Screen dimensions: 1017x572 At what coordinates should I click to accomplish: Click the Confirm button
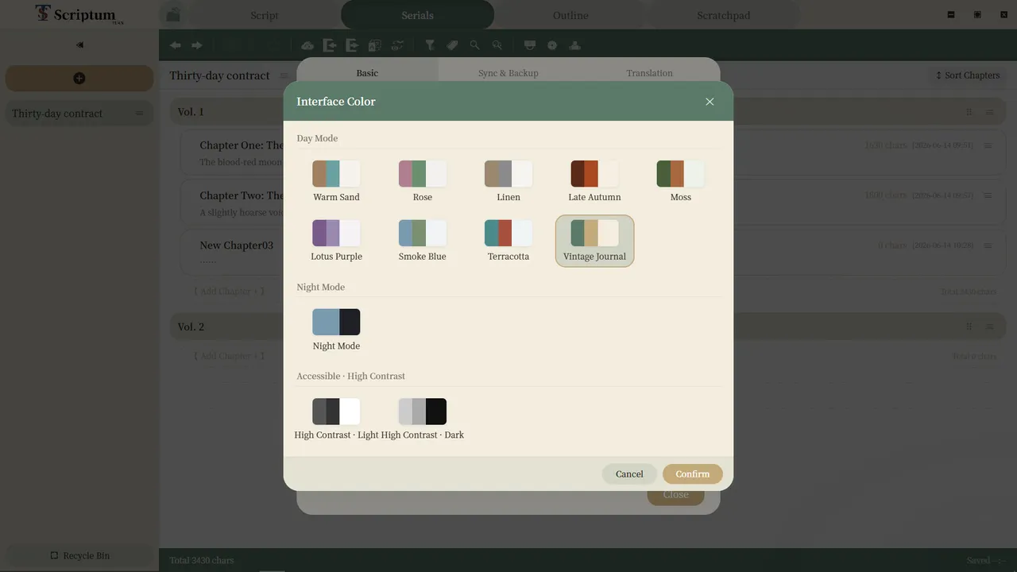click(693, 474)
